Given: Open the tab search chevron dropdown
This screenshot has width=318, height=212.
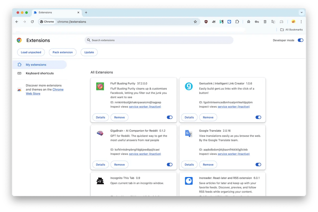Looking at the screenshot, I should coord(301,12).
